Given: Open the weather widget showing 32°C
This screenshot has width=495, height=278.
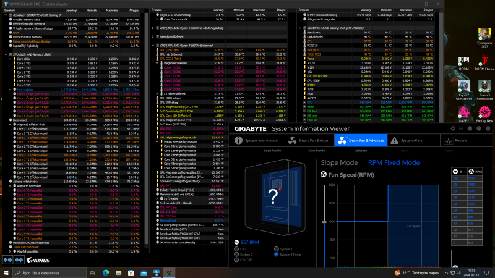Looking at the screenshot, I should point(416,272).
